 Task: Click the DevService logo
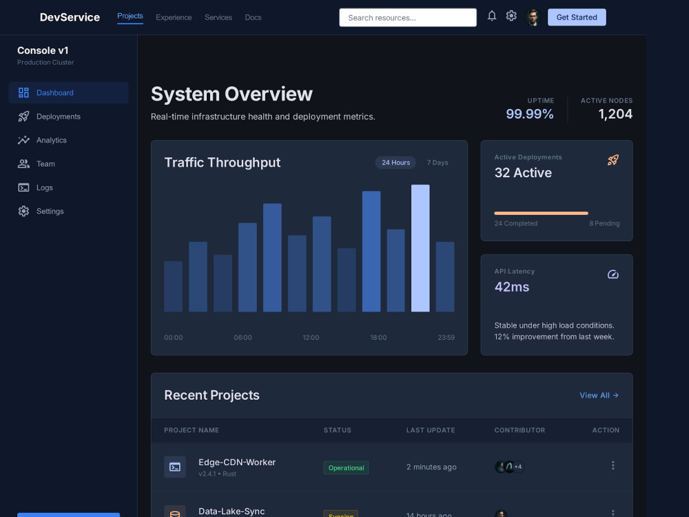[70, 17]
